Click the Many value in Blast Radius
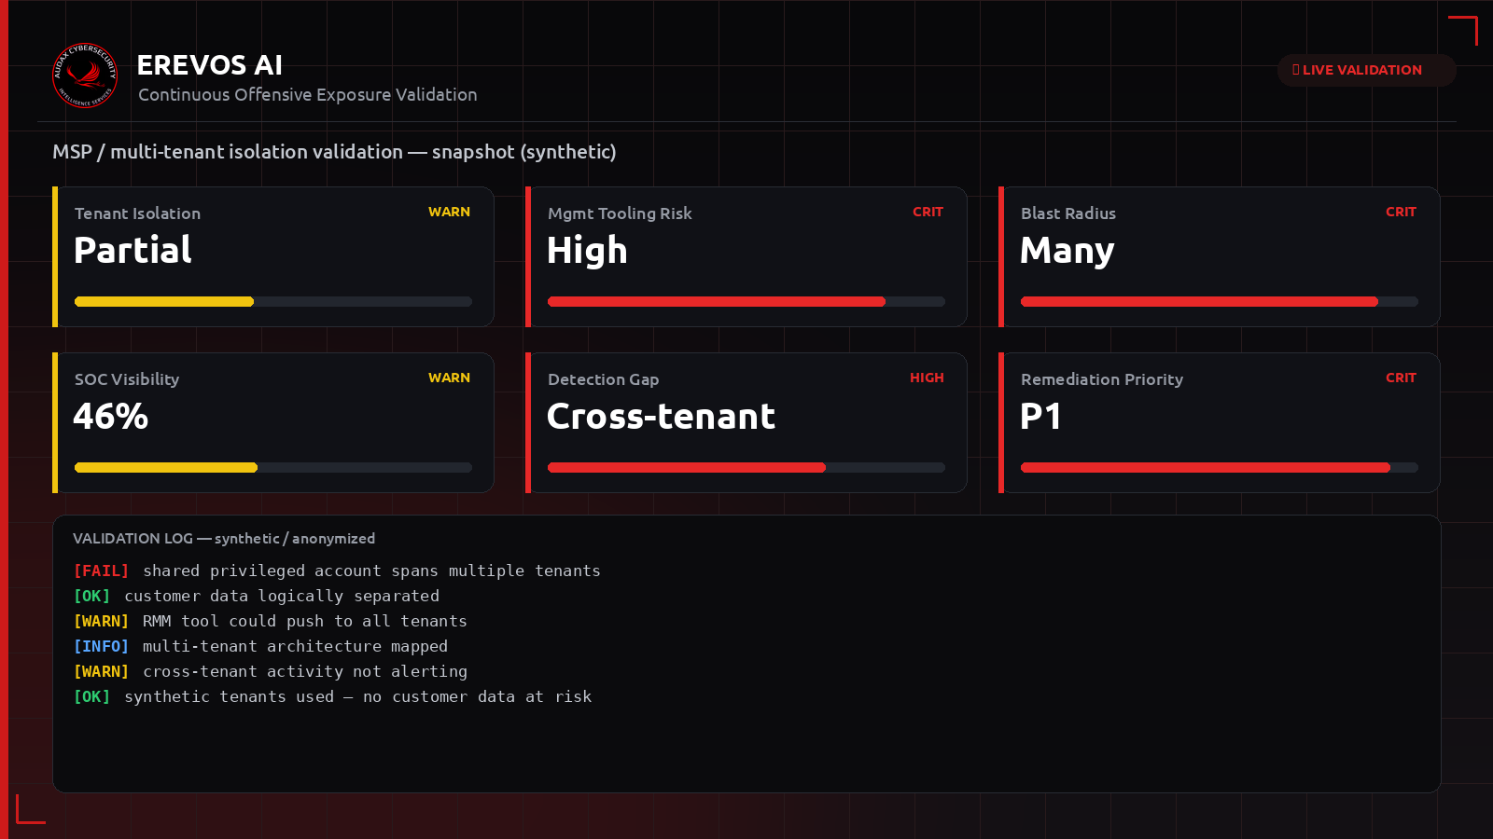The image size is (1493, 839). tap(1067, 251)
